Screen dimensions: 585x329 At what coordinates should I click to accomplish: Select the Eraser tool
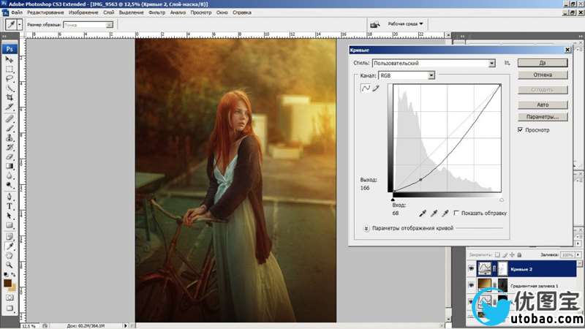point(10,157)
